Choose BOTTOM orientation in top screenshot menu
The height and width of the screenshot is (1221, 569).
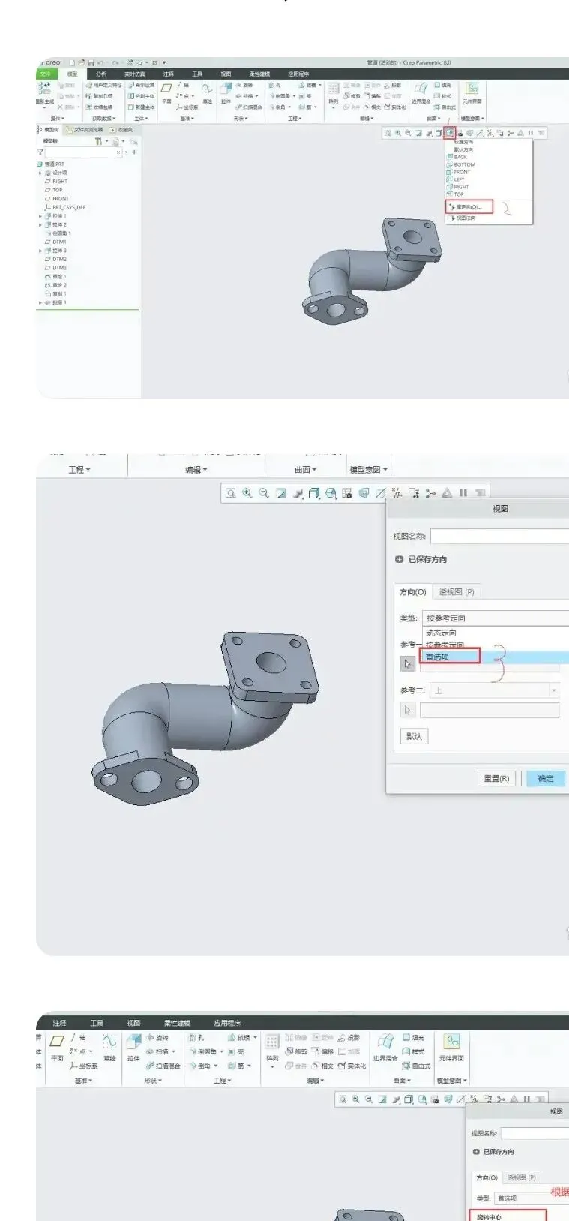pyautogui.click(x=461, y=164)
